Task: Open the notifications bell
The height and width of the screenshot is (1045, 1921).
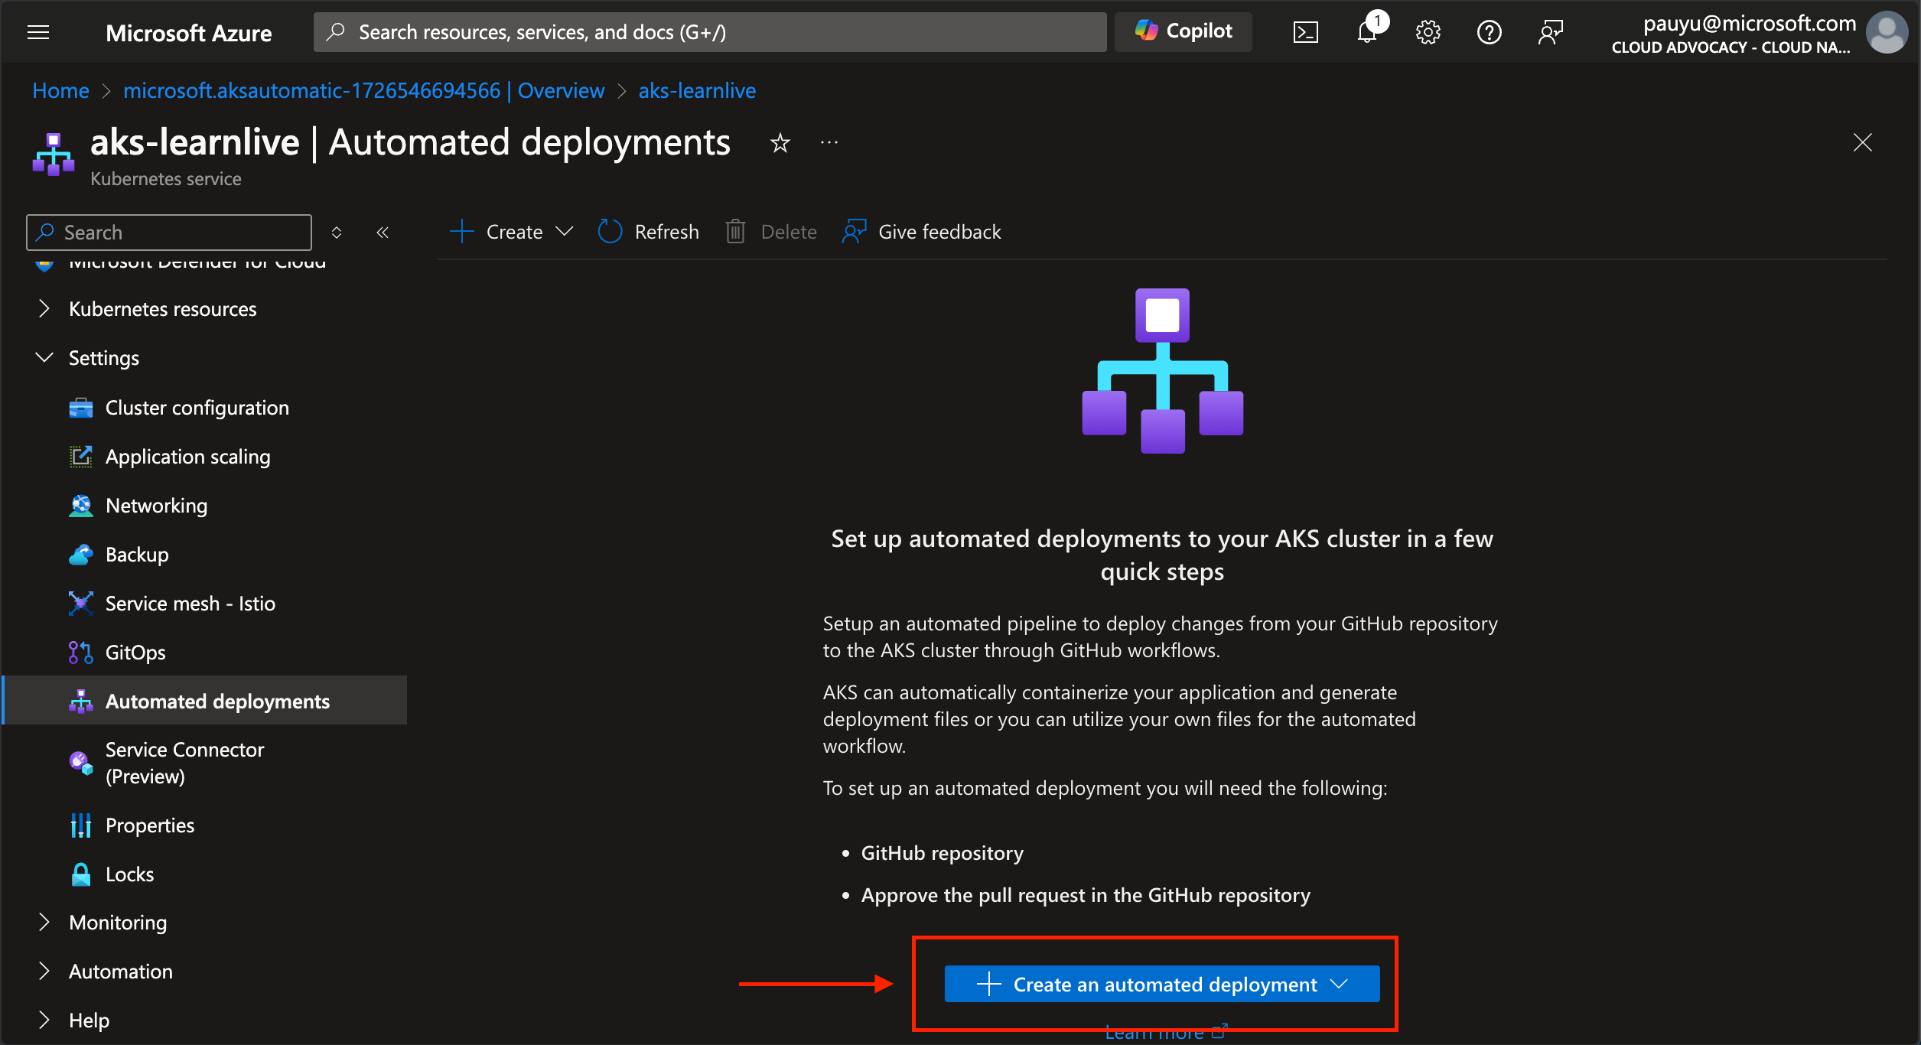Action: 1367,32
